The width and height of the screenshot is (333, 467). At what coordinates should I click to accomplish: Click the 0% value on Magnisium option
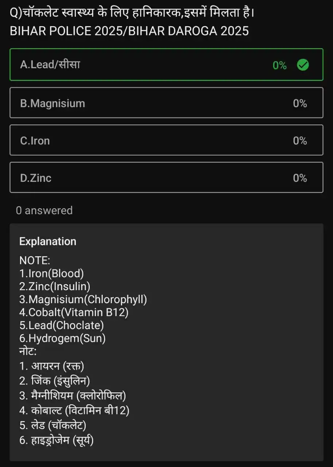click(300, 103)
